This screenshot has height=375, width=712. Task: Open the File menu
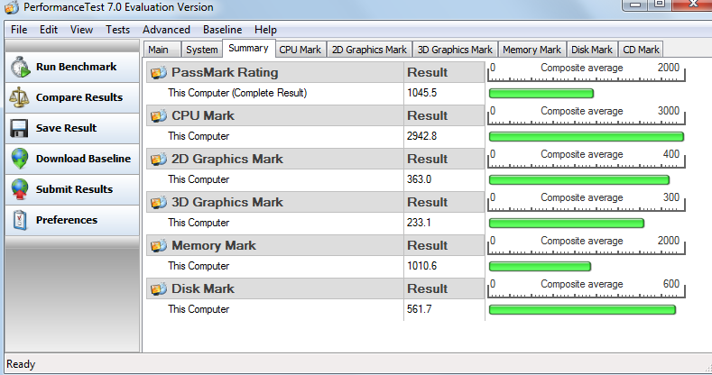click(x=19, y=30)
